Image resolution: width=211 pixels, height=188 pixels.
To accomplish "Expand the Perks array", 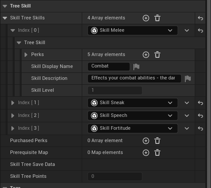I will [x=26, y=55].
